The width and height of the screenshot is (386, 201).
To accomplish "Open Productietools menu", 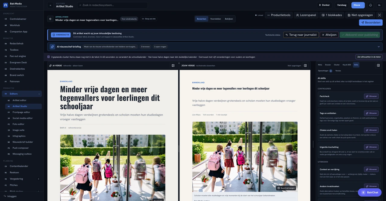I will (279, 15).
